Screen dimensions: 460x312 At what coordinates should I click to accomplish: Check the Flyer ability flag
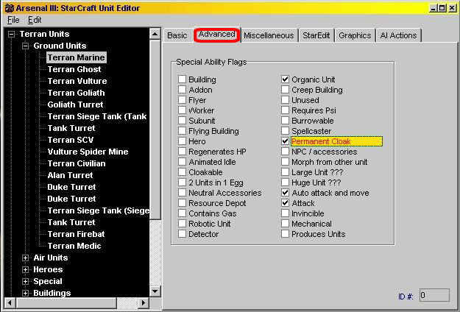[183, 99]
